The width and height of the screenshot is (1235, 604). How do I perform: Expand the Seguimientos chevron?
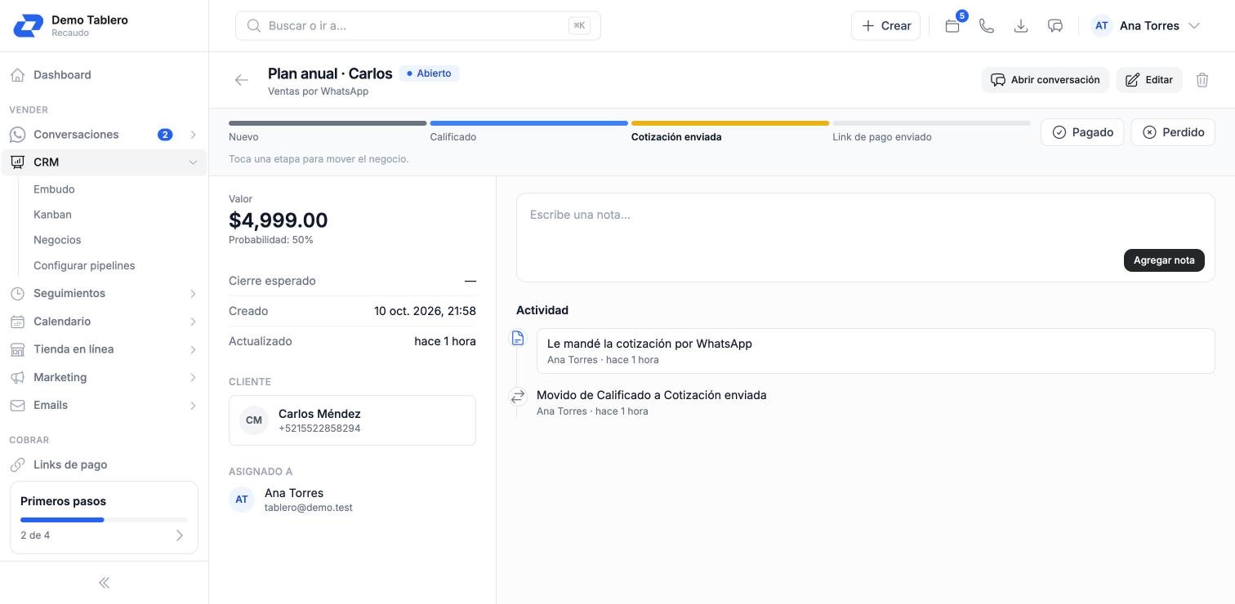193,293
